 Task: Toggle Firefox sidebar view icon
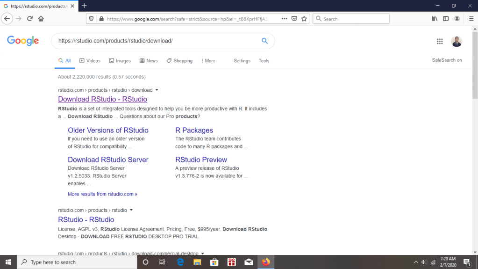click(x=446, y=19)
